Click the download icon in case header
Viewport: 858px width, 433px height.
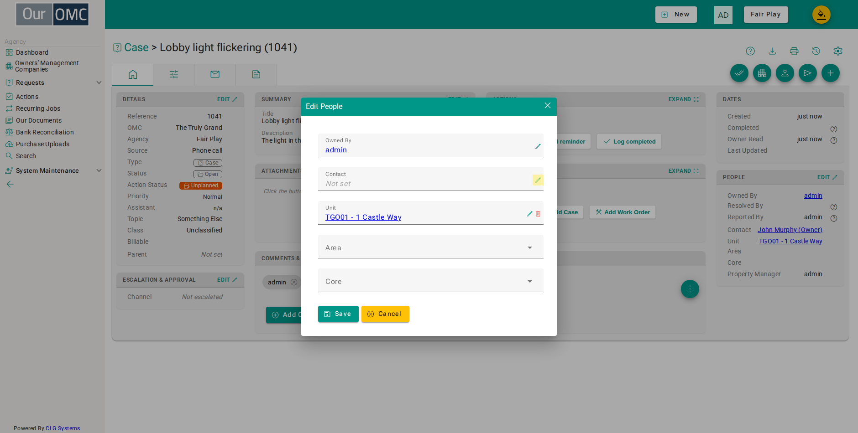pyautogui.click(x=772, y=51)
